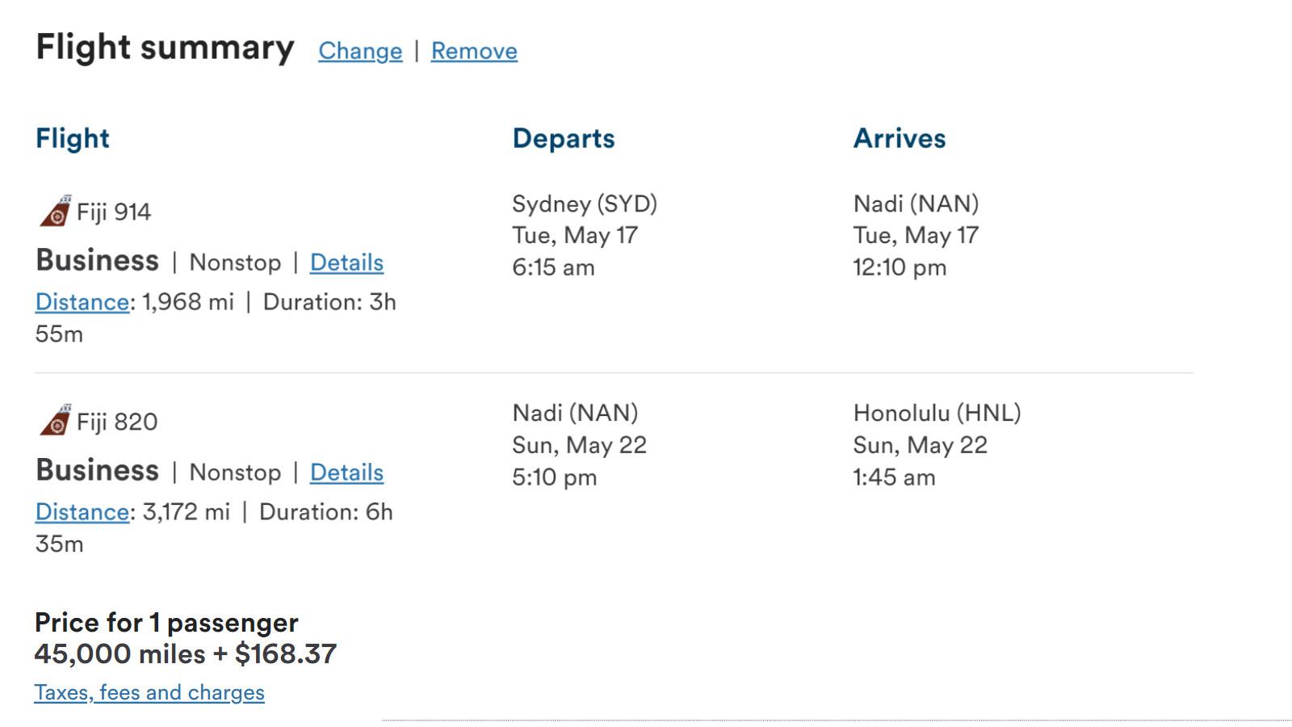1292x727 pixels.
Task: Click the Fiji 820 airline tail icon
Action: point(56,420)
